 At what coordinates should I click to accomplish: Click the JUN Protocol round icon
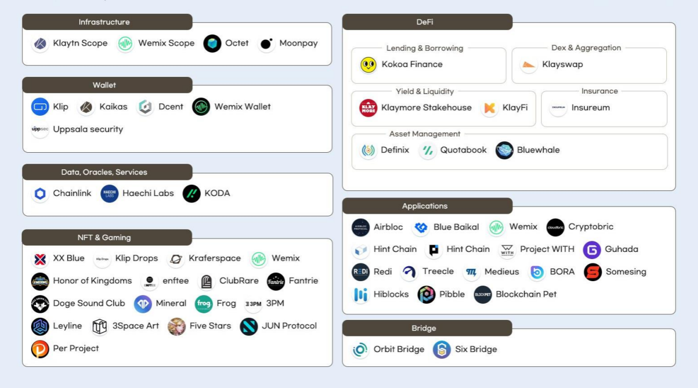coord(249,326)
